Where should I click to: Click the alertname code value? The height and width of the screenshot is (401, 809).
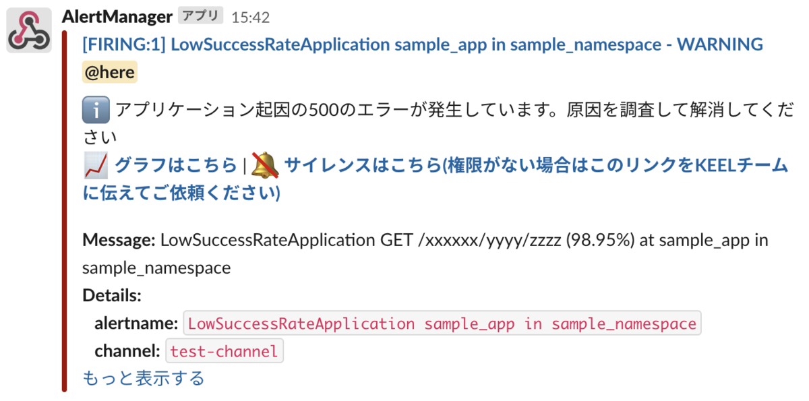click(x=442, y=323)
